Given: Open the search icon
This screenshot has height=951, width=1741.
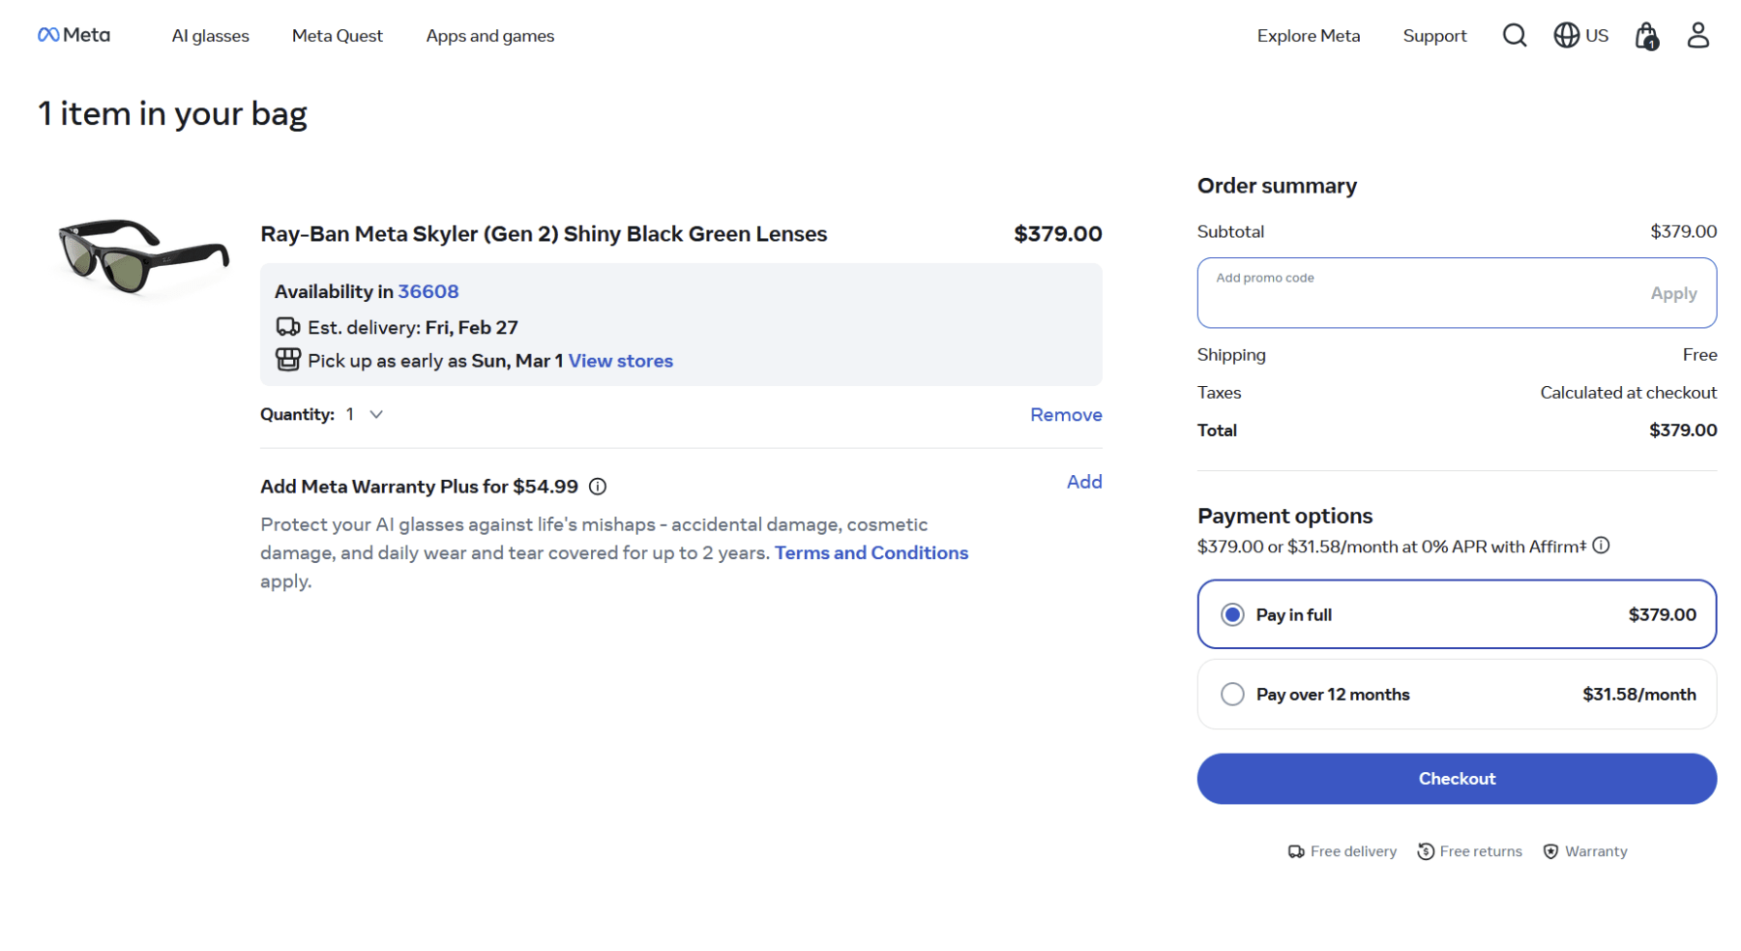Looking at the screenshot, I should click(x=1515, y=35).
